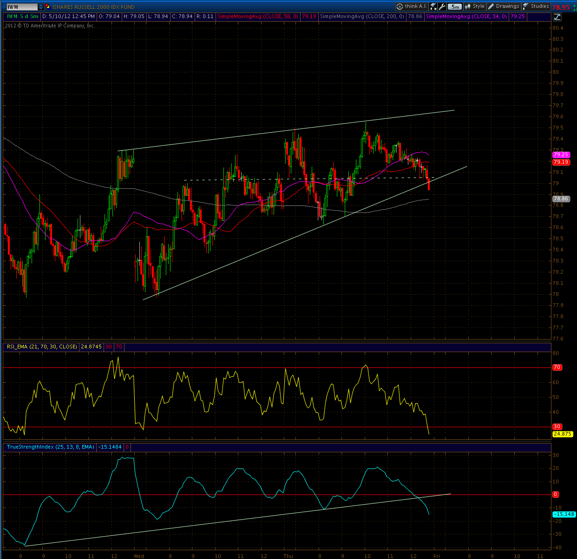Click the C: 78.94 close value
Viewport: 577px width, 559px height.
coord(182,16)
